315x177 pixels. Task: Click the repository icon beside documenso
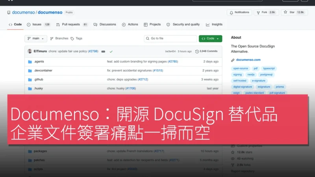pyautogui.click(x=9, y=13)
